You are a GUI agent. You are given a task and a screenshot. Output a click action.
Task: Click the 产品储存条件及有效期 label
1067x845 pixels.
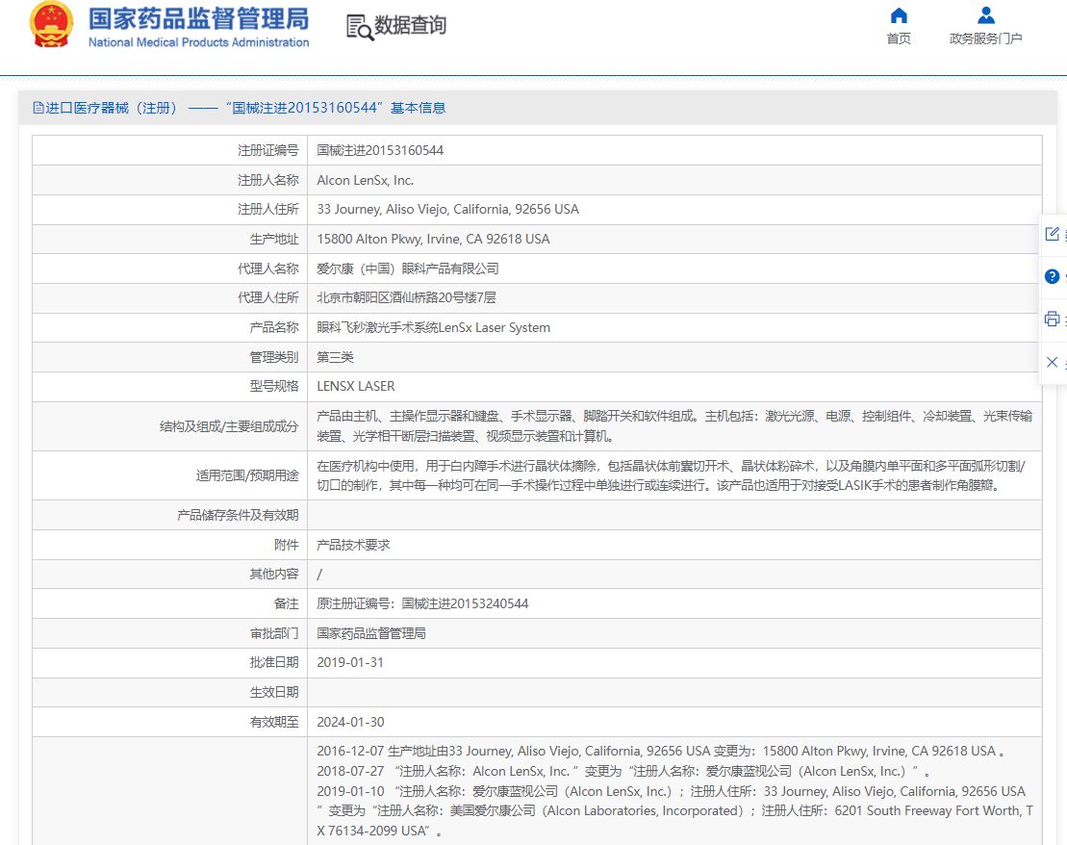click(x=239, y=516)
